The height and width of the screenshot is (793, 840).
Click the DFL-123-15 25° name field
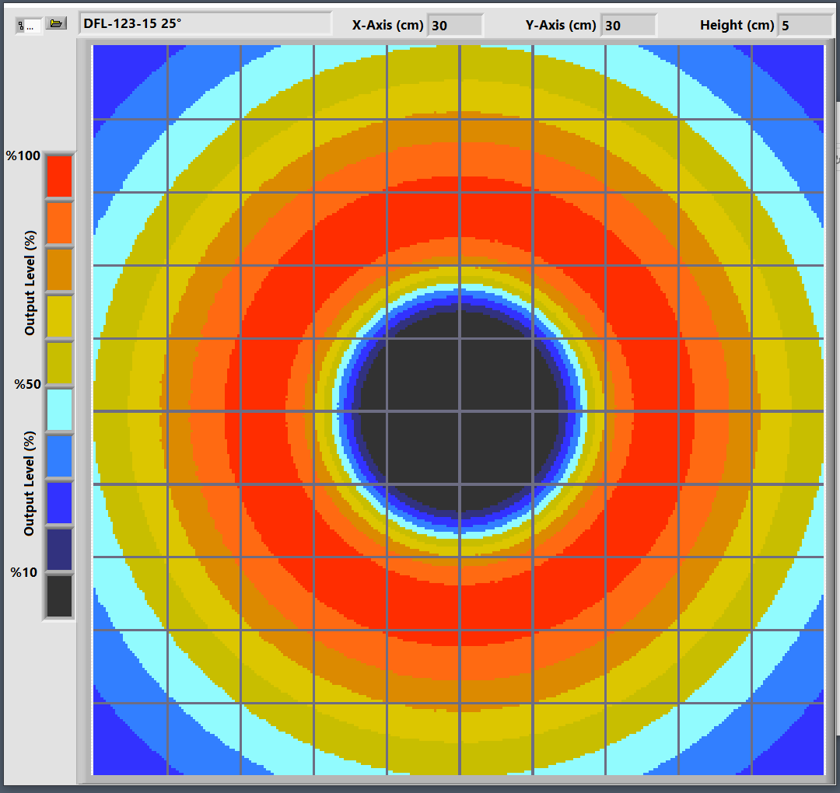coord(205,23)
